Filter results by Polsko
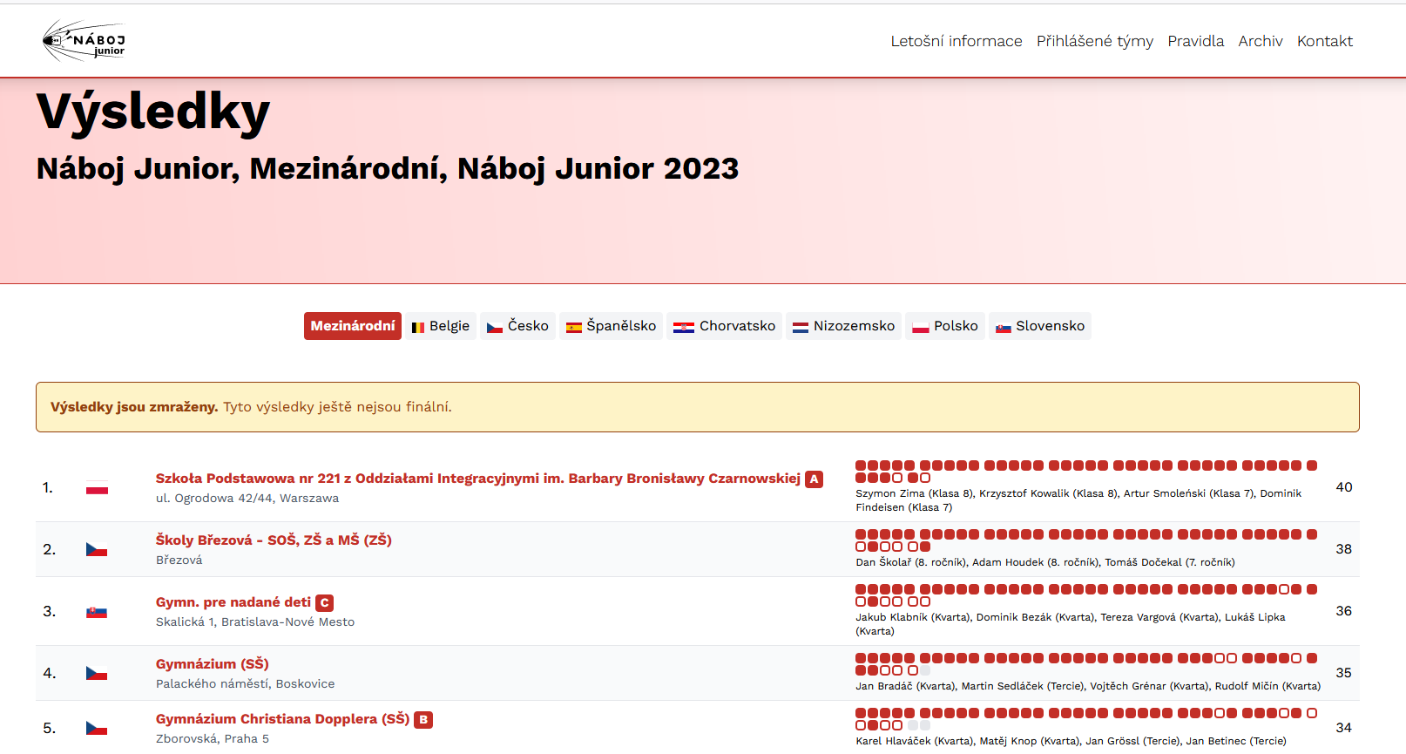Image resolution: width=1406 pixels, height=754 pixels. tap(945, 326)
